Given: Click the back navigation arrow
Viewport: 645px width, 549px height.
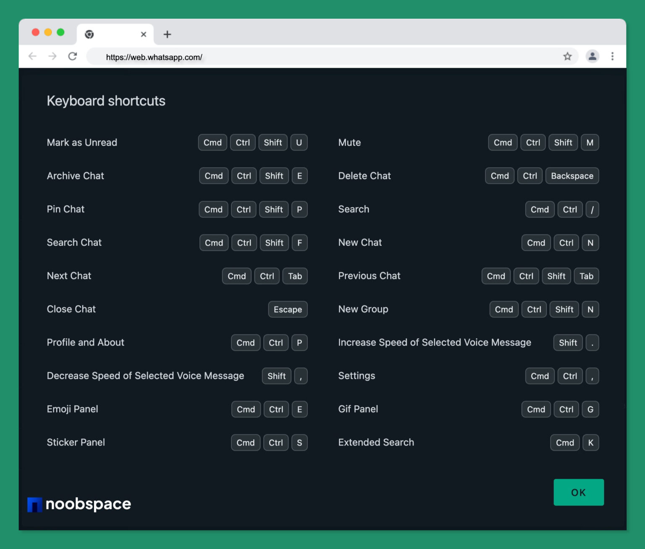Looking at the screenshot, I should click(32, 56).
